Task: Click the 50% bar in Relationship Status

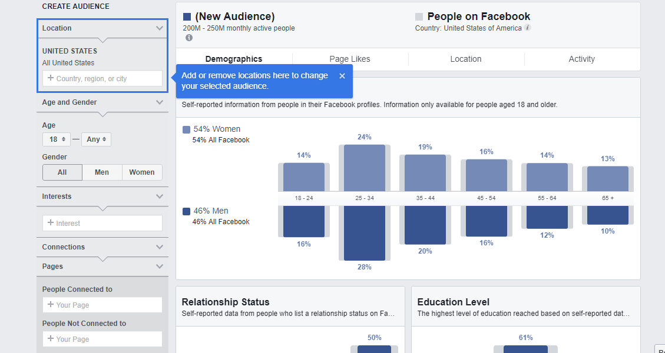Action: tap(375, 349)
